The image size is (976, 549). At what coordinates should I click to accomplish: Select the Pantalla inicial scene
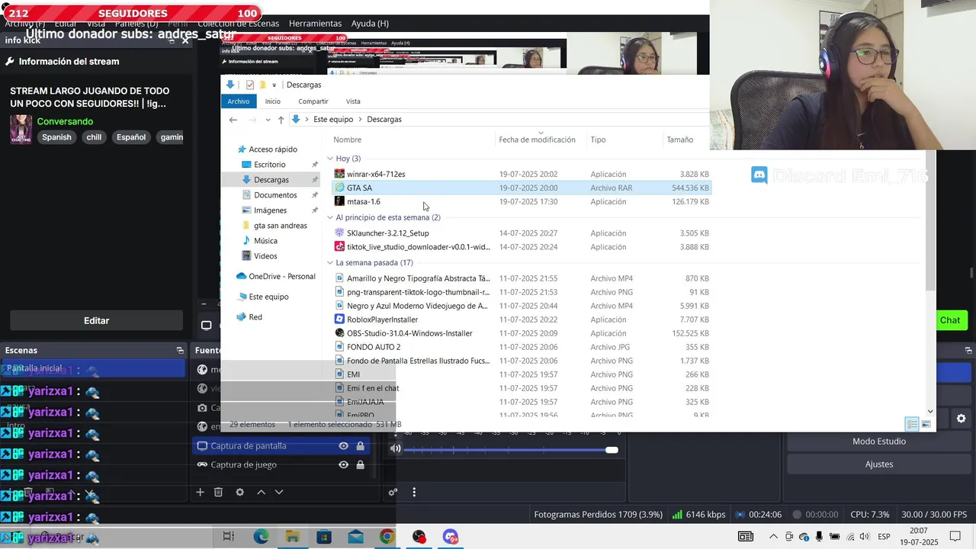pos(93,369)
